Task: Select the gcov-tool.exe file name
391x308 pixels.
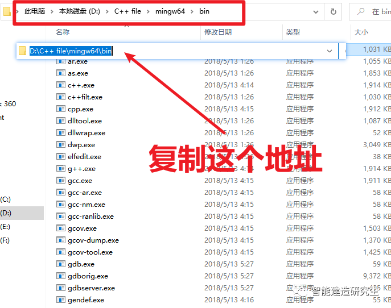Action: pyautogui.click(x=90, y=252)
